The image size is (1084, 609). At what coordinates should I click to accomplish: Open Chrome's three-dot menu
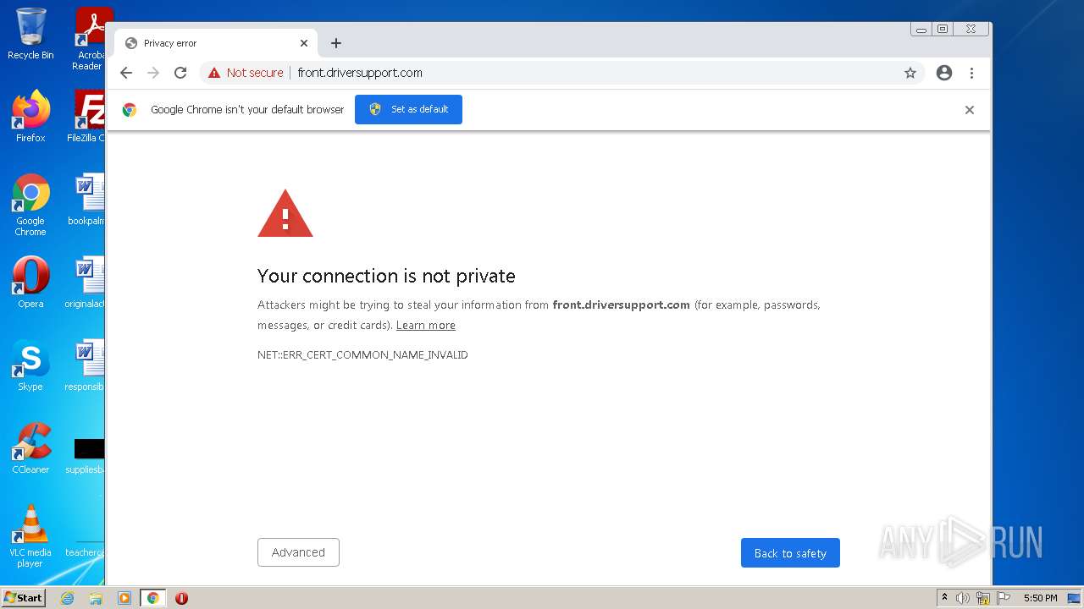(972, 73)
